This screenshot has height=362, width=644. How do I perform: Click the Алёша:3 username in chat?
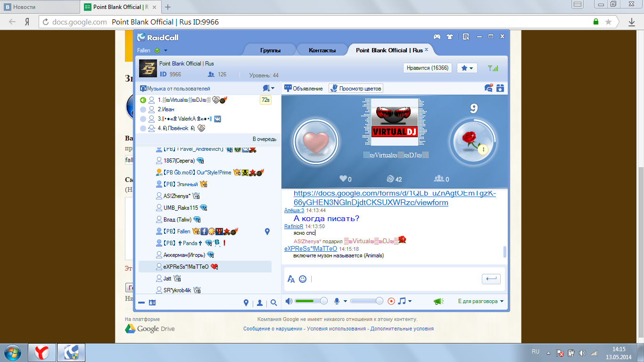(x=294, y=210)
